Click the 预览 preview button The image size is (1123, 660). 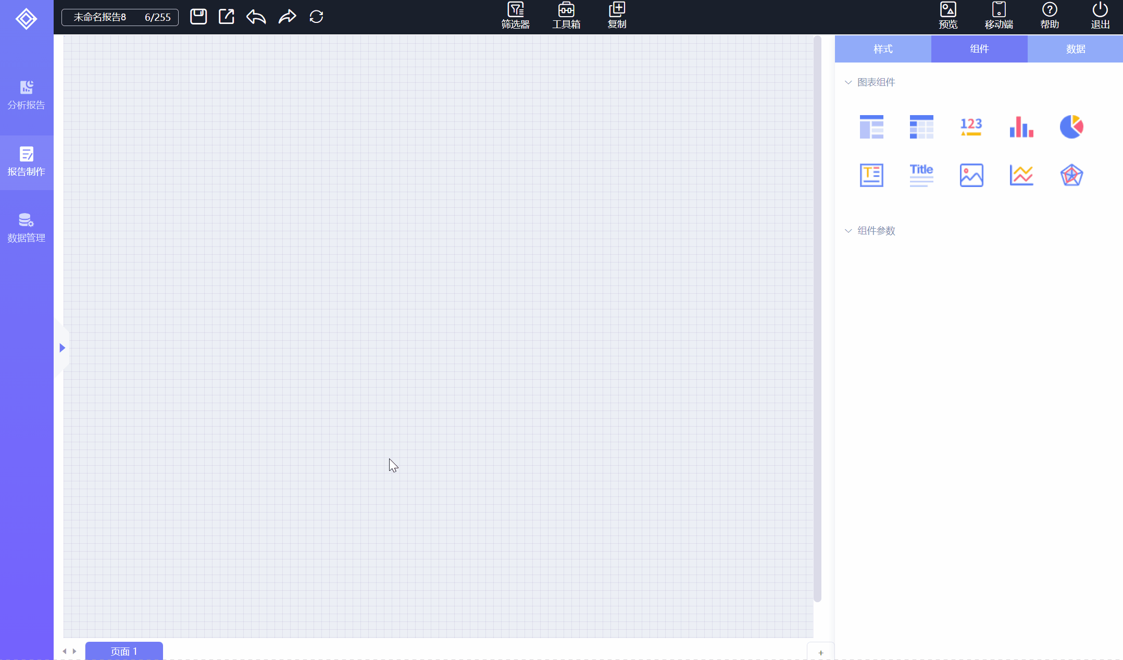[x=948, y=16]
